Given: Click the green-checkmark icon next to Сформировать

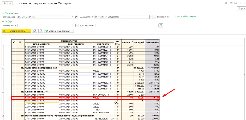Looking at the screenshot, I should [35, 31].
